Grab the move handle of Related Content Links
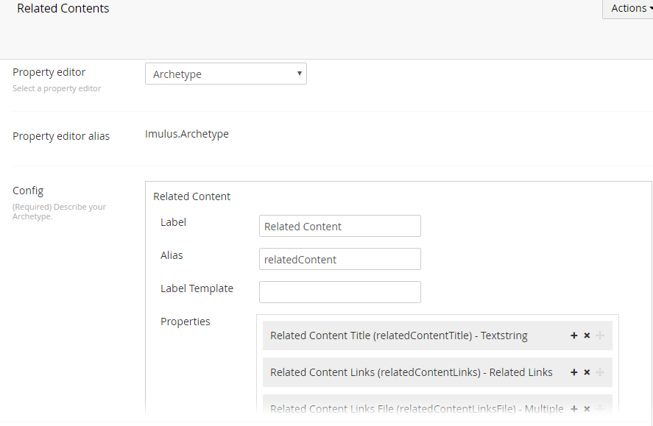The width and height of the screenshot is (653, 426). pos(600,372)
